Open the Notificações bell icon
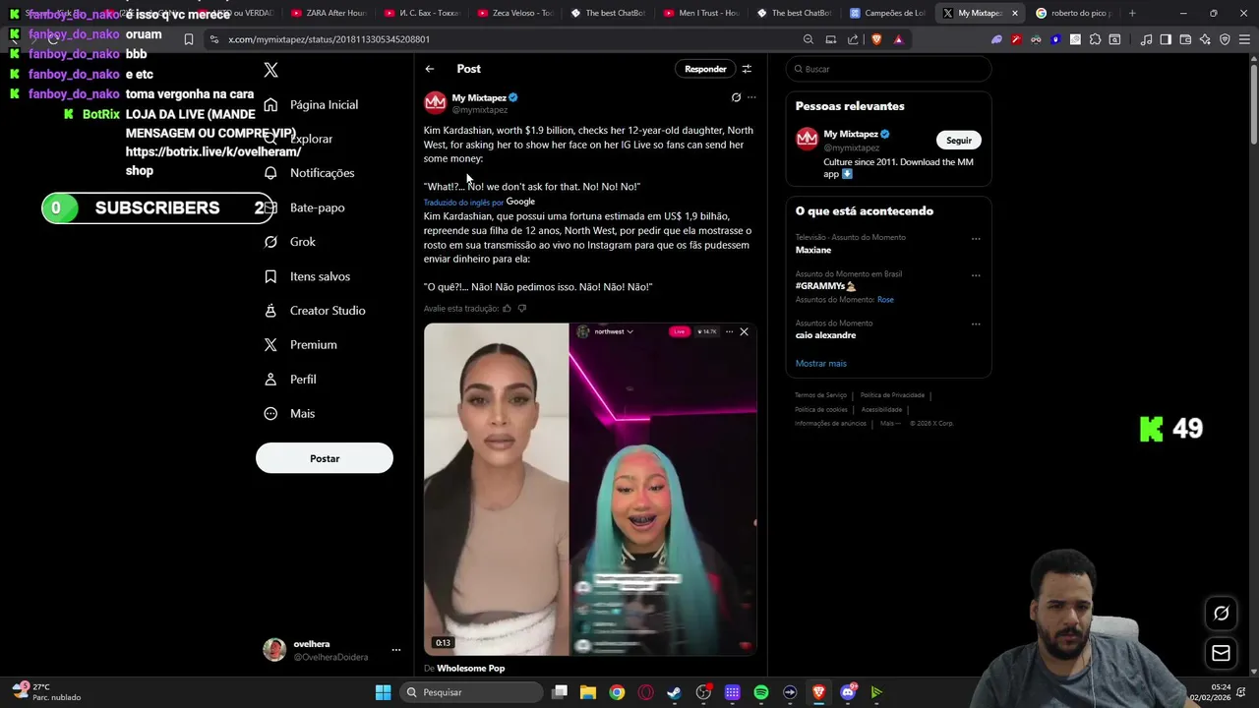Image resolution: width=1259 pixels, height=708 pixels. click(270, 173)
